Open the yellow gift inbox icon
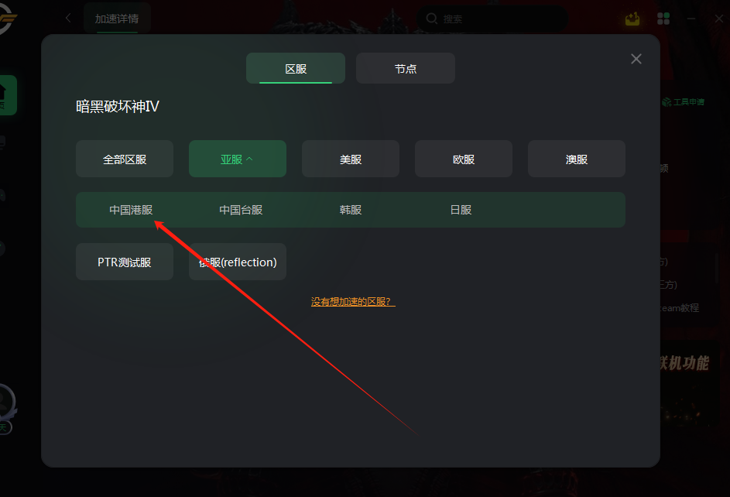This screenshot has width=730, height=497. [632, 19]
